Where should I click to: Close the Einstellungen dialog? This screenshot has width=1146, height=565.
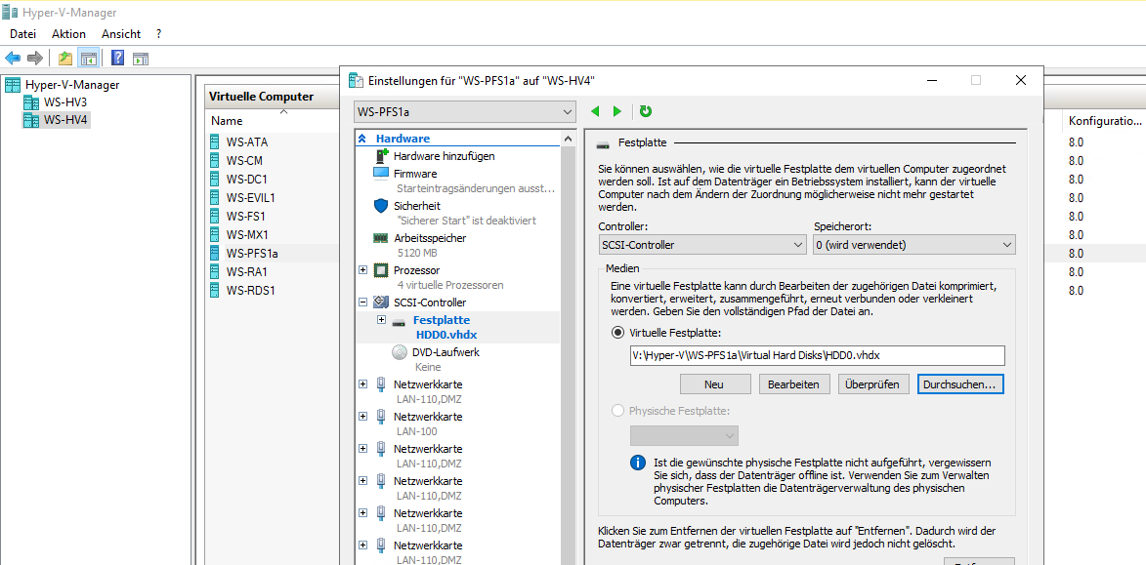pyautogui.click(x=1021, y=80)
